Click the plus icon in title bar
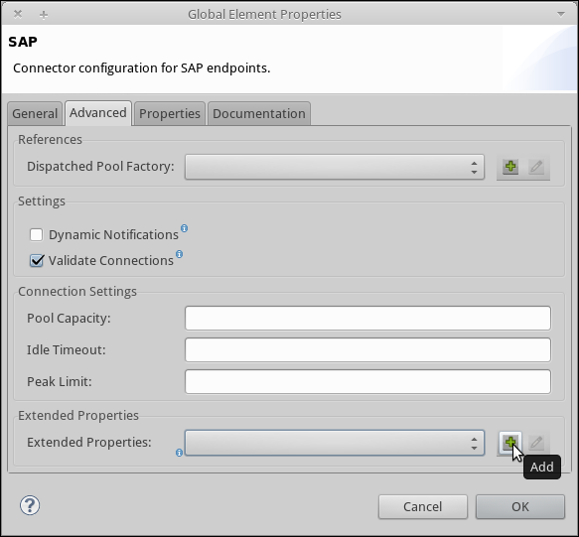 point(44,15)
